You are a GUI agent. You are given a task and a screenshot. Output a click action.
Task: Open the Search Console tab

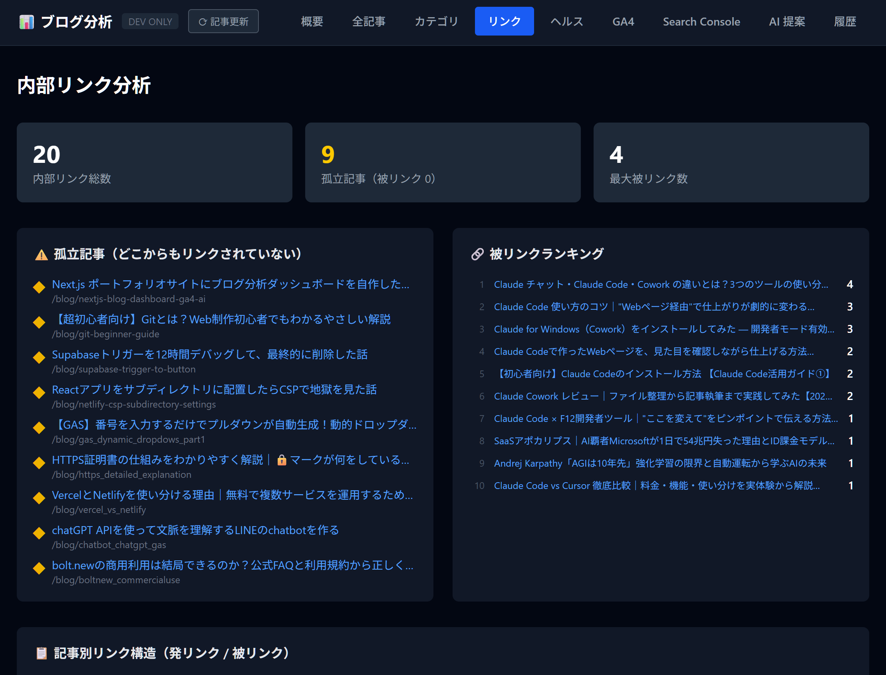pos(701,22)
